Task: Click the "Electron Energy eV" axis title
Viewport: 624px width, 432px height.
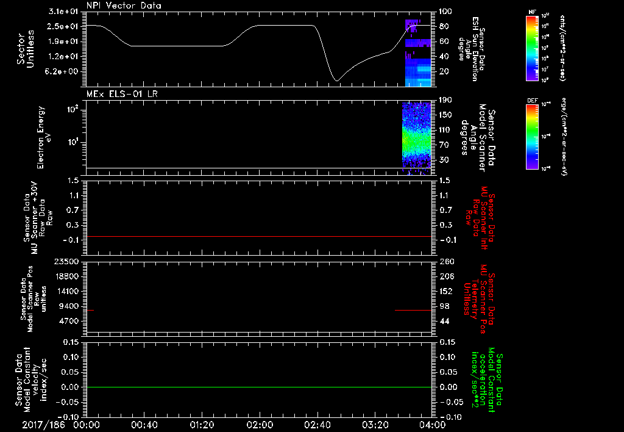Action: point(44,137)
